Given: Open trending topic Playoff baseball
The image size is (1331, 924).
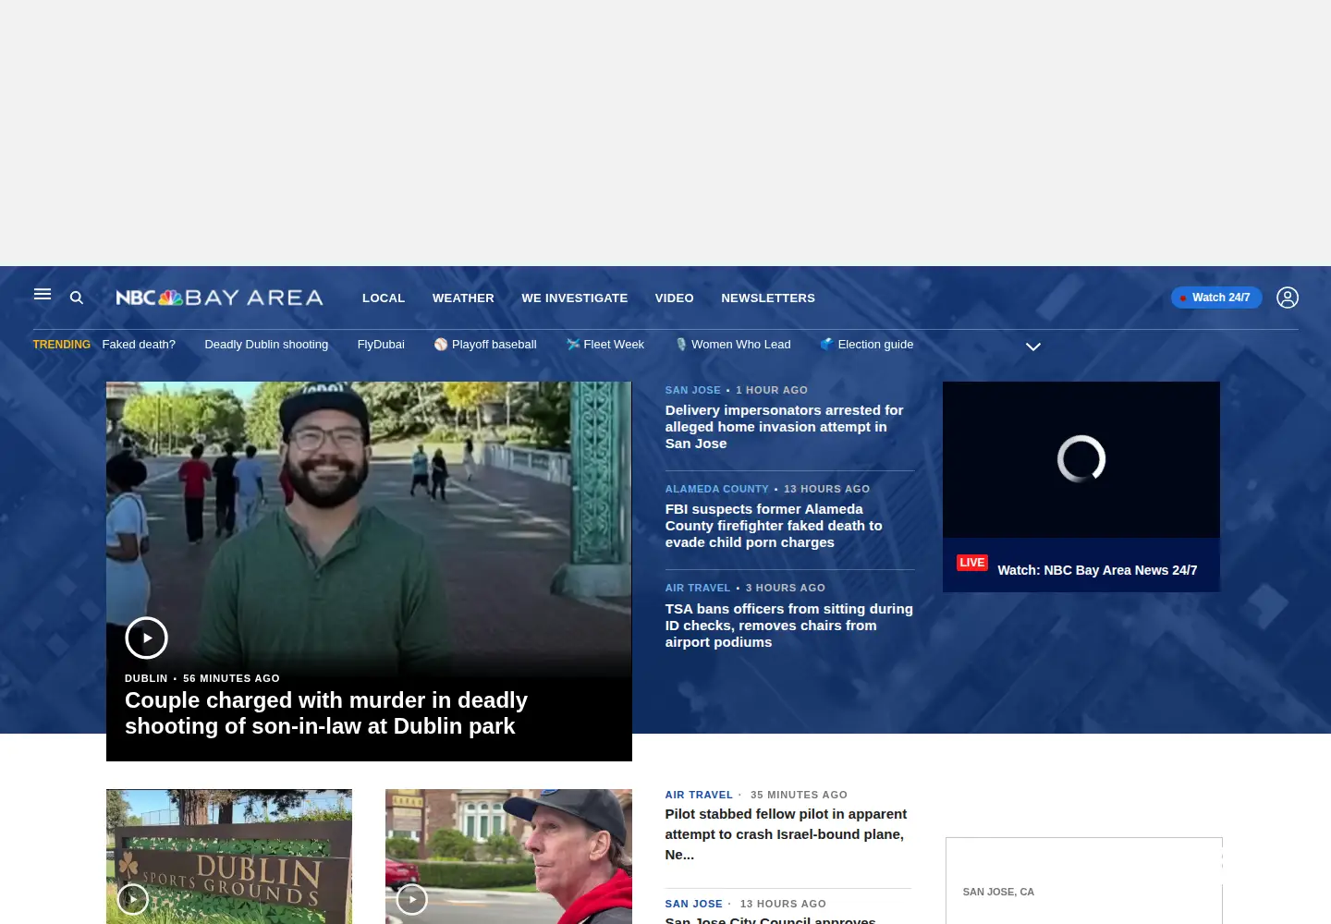Looking at the screenshot, I should pyautogui.click(x=485, y=345).
